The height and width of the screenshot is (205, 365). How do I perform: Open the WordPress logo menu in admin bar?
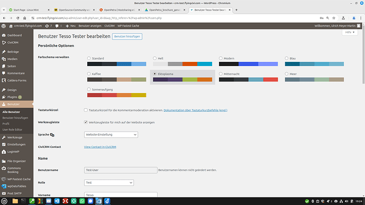4,26
